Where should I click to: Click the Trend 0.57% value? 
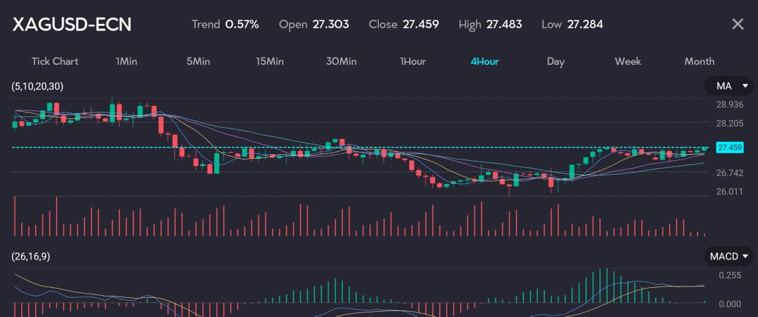[x=242, y=24]
